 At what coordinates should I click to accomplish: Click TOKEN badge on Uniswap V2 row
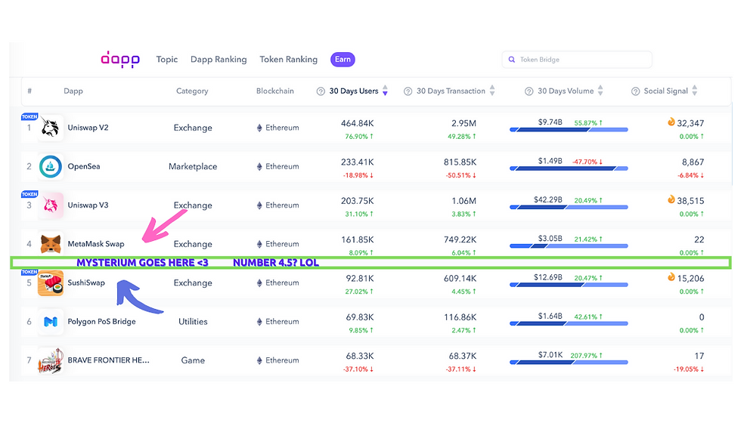29,116
